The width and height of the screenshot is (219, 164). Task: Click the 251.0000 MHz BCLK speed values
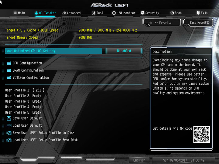click(x=127, y=30)
